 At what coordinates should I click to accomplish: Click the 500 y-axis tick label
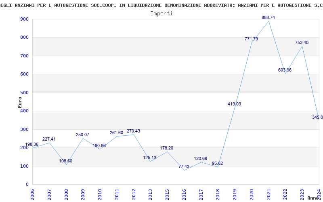(x=24, y=93)
